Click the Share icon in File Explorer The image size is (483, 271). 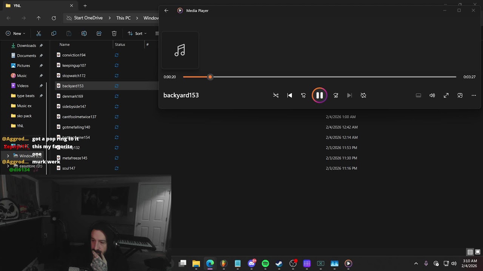coord(99,33)
